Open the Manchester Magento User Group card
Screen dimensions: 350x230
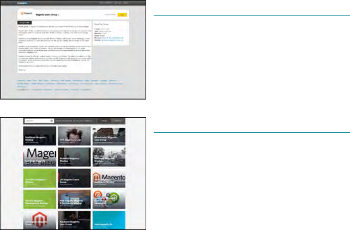(109, 136)
